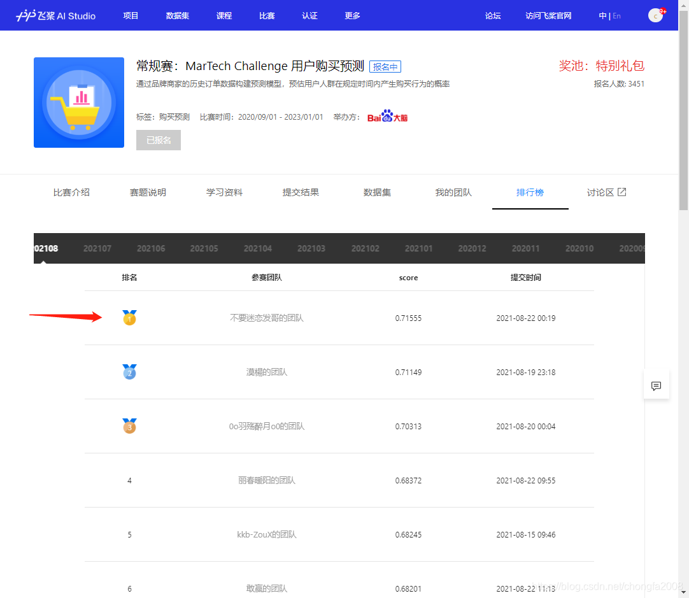This screenshot has height=598, width=689.
Task: Select the 202011 leaderboard period
Action: tap(525, 248)
